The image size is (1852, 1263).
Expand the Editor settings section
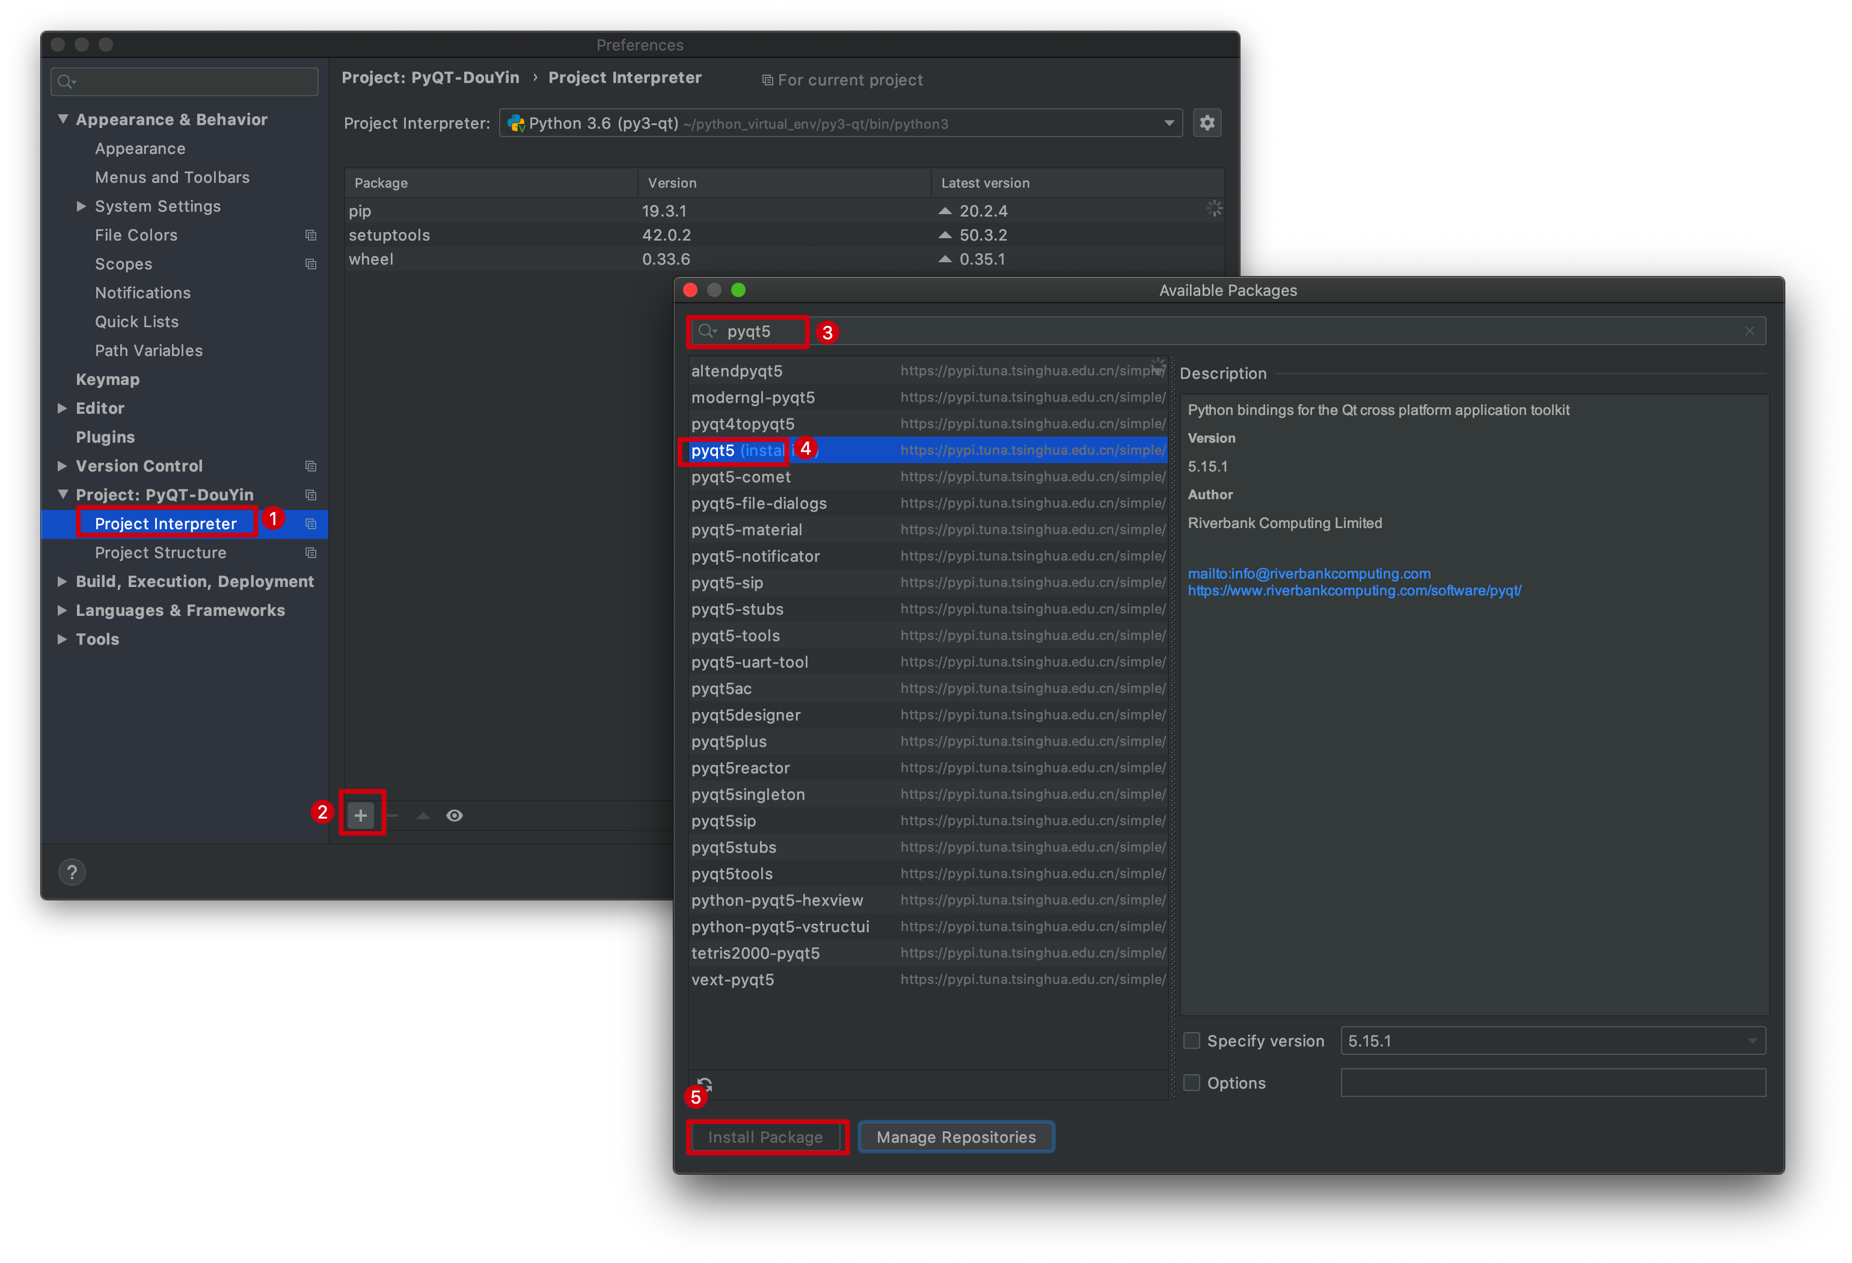coord(62,408)
